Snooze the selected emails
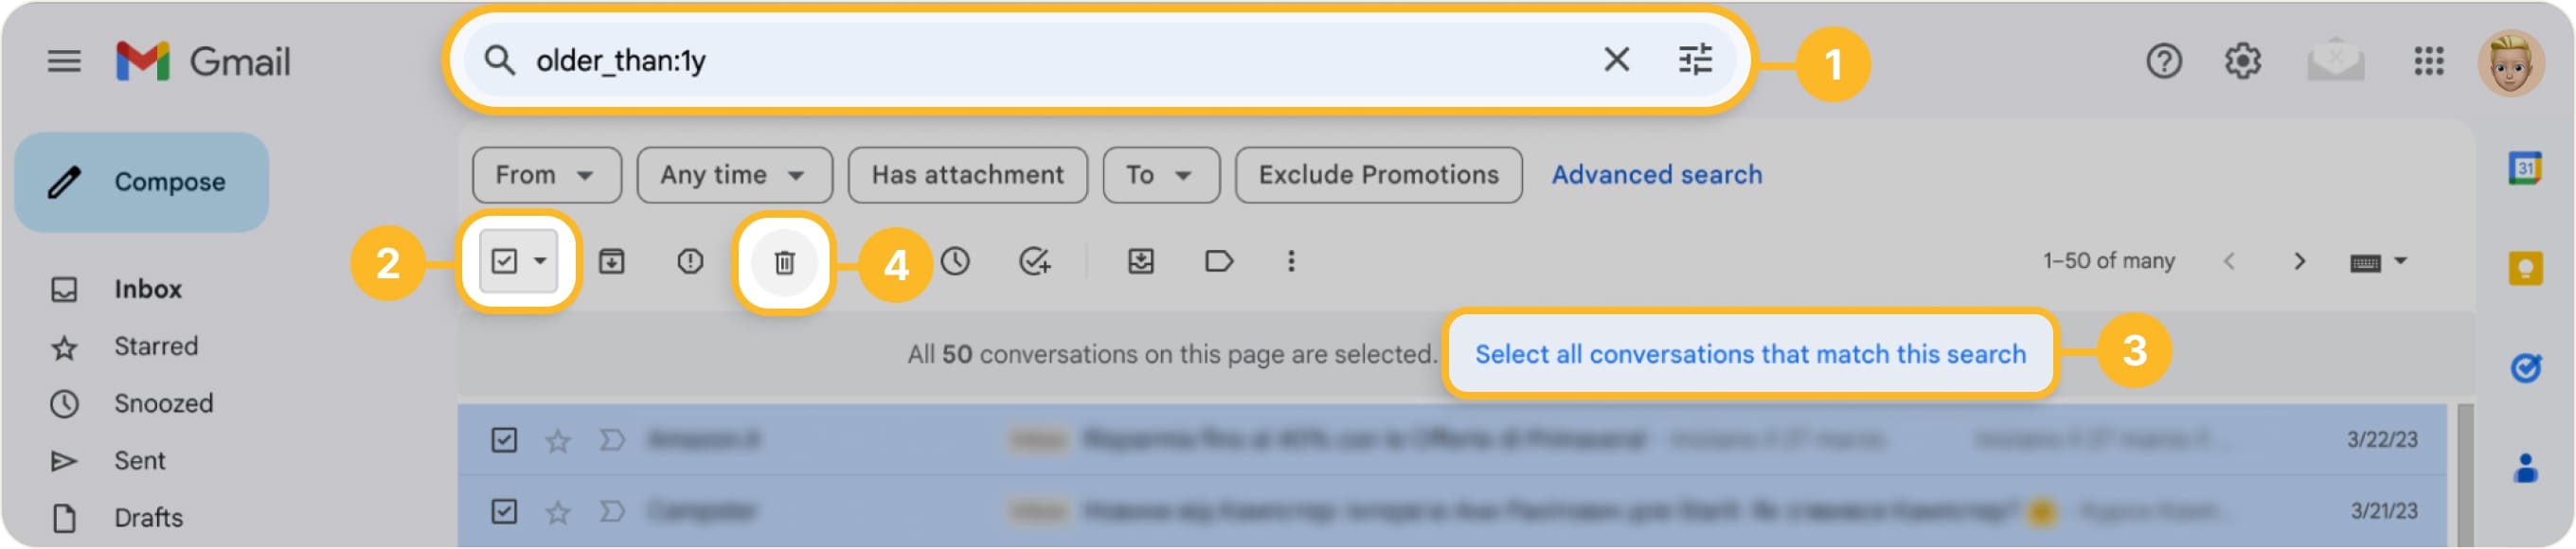2576x549 pixels. pyautogui.click(x=956, y=262)
